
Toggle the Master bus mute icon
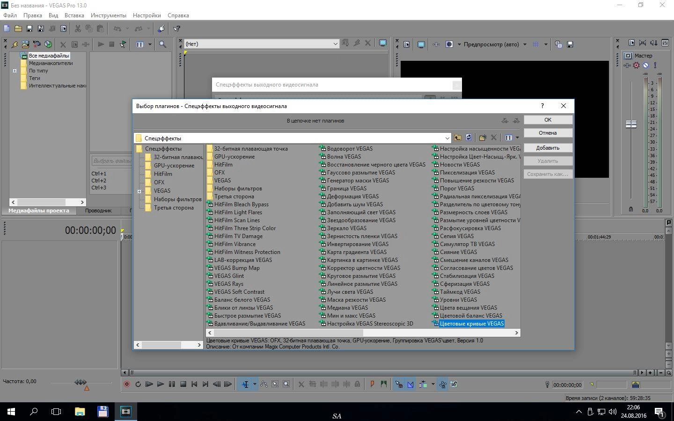click(645, 65)
